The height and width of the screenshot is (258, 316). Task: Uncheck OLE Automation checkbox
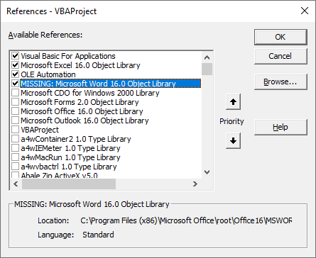pos(16,74)
